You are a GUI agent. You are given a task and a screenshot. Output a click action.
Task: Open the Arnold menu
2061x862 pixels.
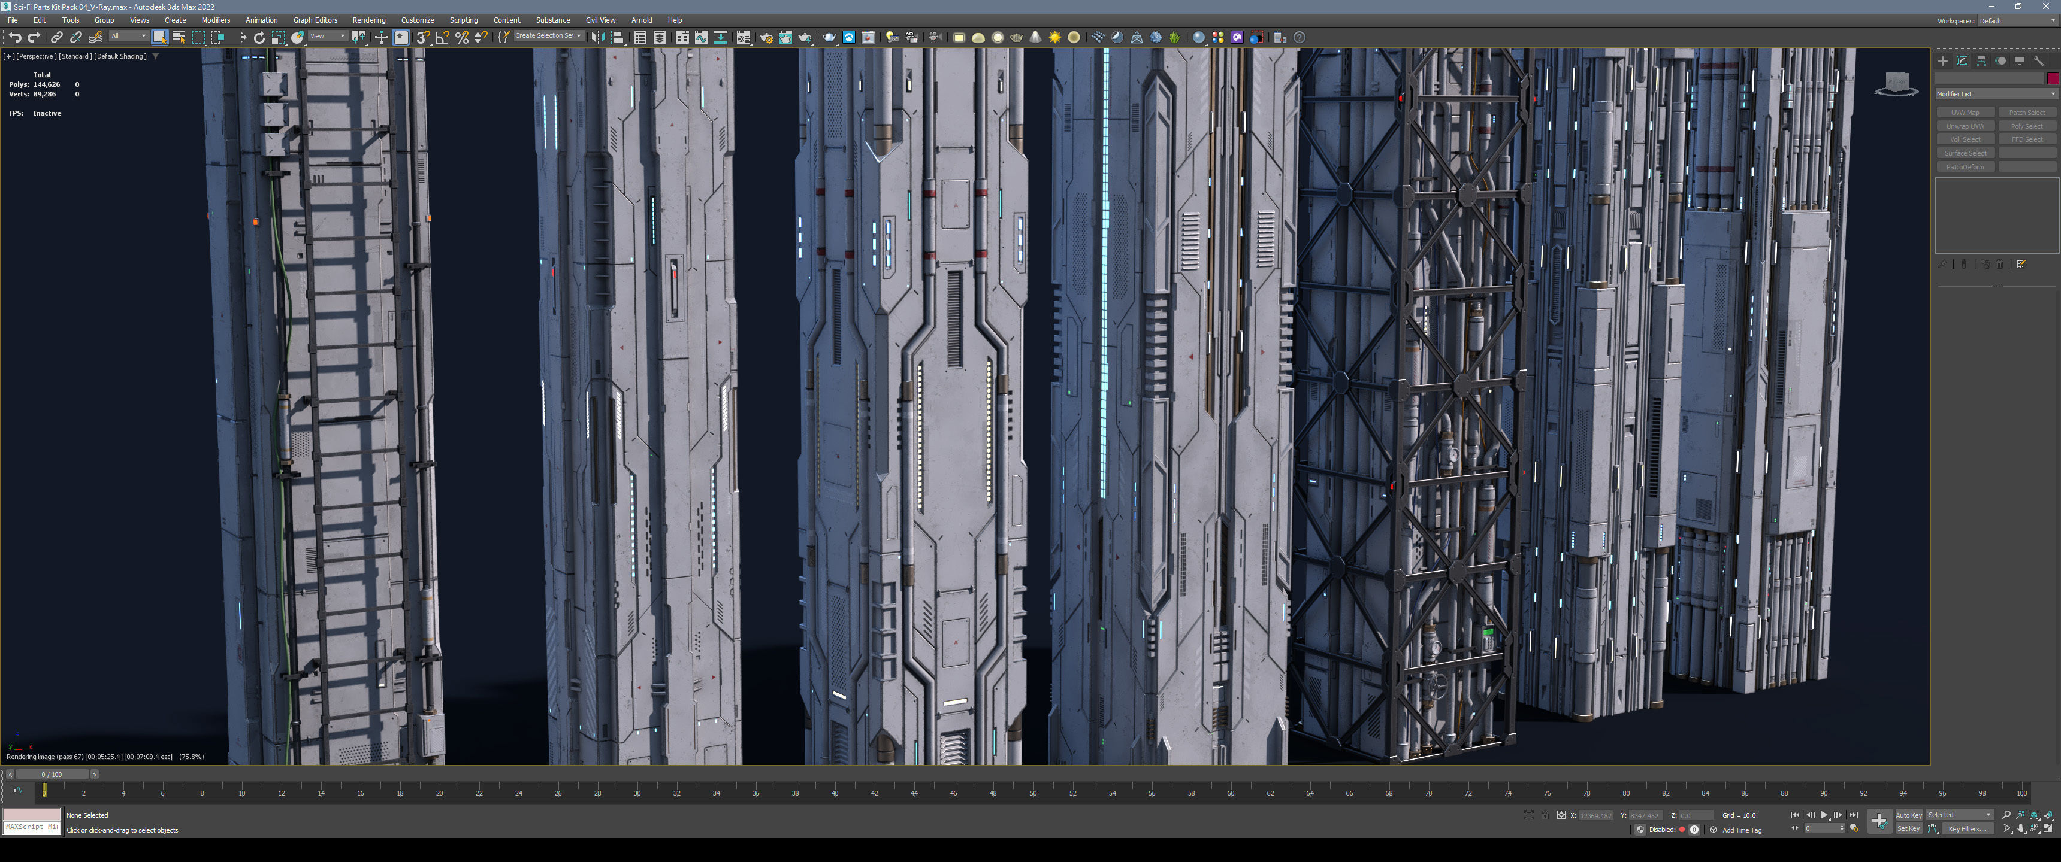point(642,20)
